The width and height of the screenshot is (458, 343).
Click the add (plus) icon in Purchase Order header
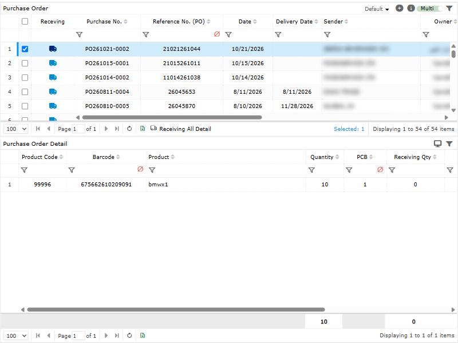pos(399,8)
